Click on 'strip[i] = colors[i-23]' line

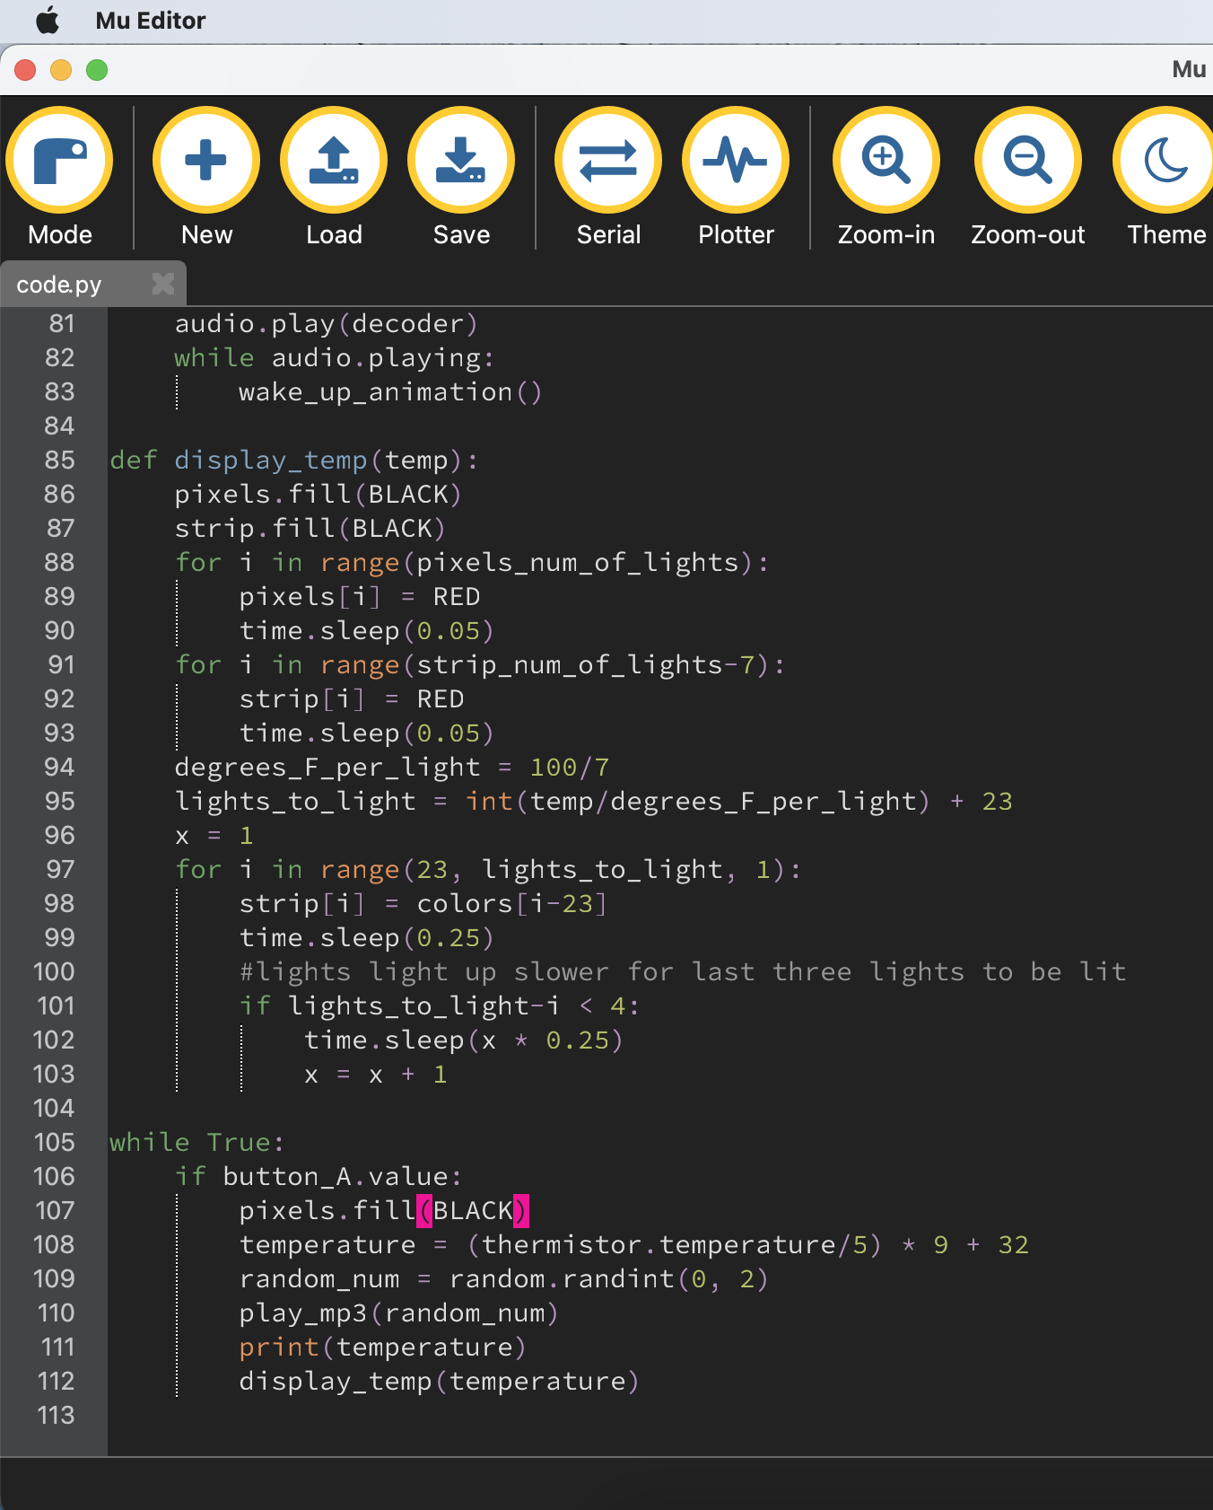click(x=423, y=903)
